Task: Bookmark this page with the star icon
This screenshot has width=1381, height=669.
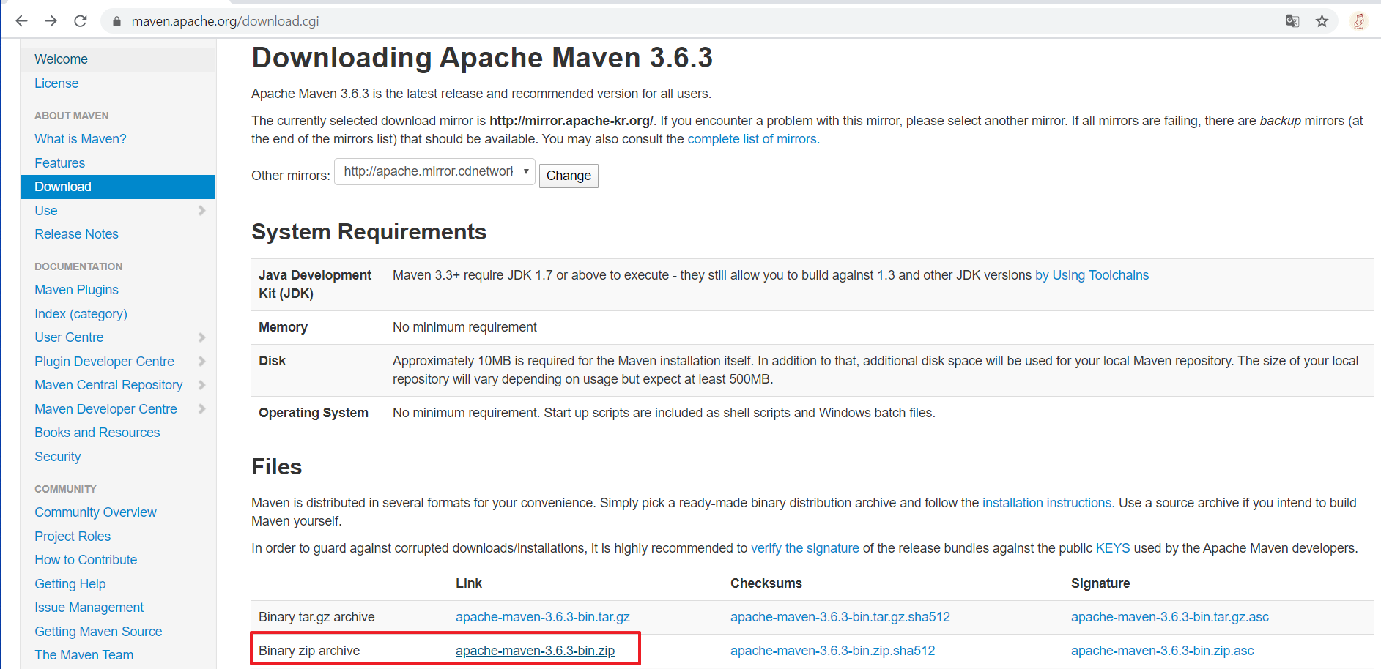Action: click(x=1322, y=21)
